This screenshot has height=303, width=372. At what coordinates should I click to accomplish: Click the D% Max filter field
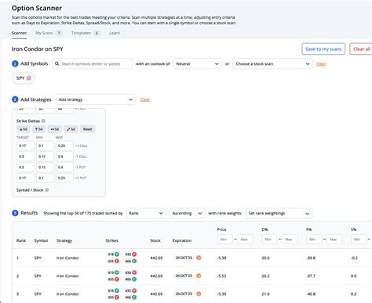click(x=290, y=239)
